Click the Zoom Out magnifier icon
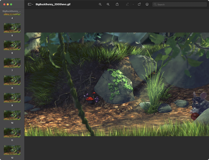 pyautogui.click(x=100, y=4)
